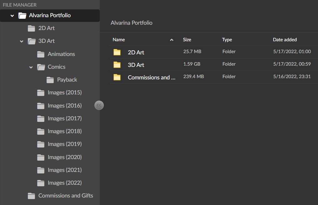Click Commissions and ... name in list
Screen dimensions: 318x205
click(152, 77)
